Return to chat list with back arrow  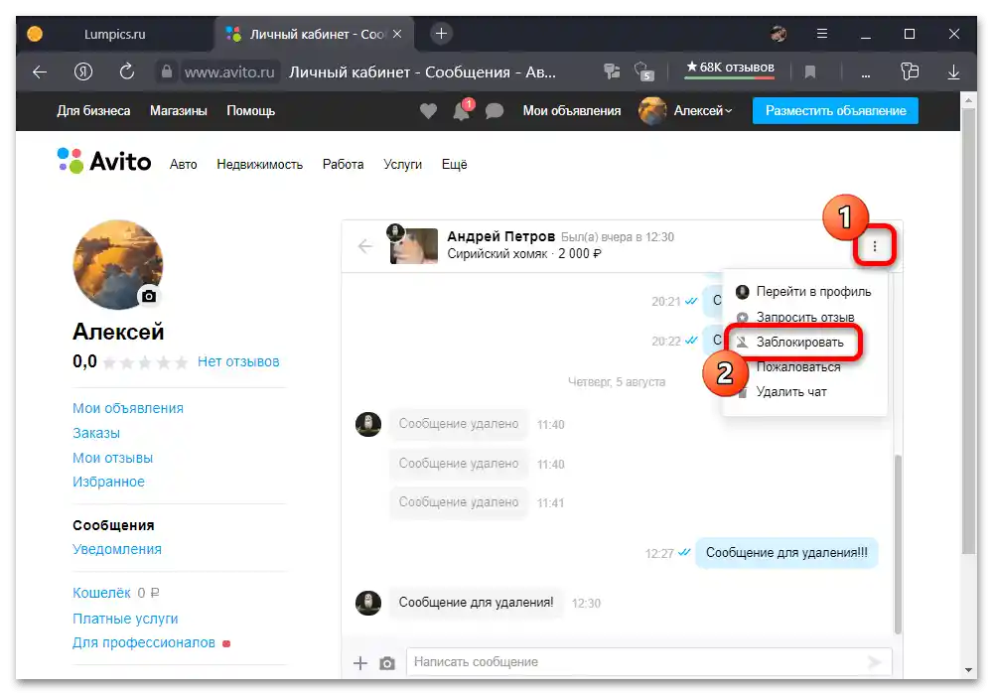365,245
